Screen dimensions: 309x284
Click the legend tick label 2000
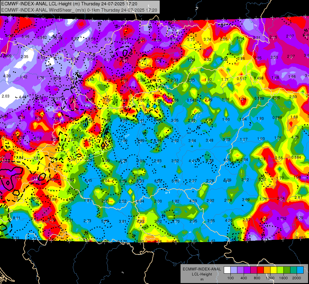pos(296,278)
